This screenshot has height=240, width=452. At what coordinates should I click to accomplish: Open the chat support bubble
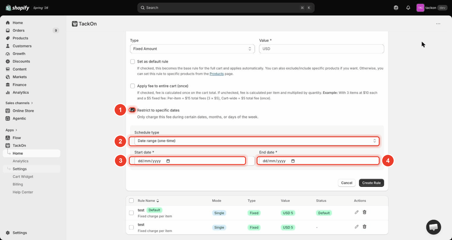click(433, 227)
